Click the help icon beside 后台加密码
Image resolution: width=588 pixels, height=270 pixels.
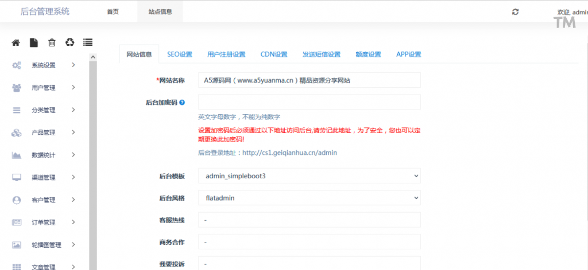coord(182,103)
